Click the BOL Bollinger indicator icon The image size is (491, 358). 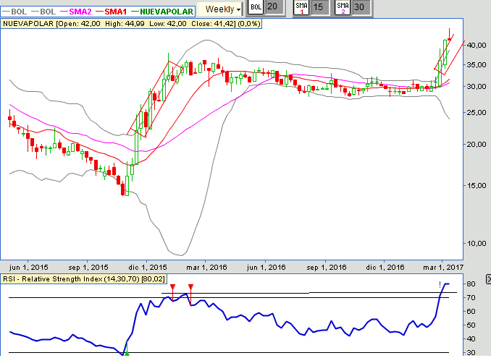[x=254, y=8]
